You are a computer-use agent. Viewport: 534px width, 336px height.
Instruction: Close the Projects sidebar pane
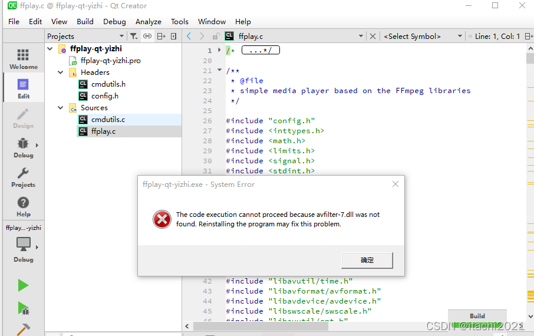[174, 36]
